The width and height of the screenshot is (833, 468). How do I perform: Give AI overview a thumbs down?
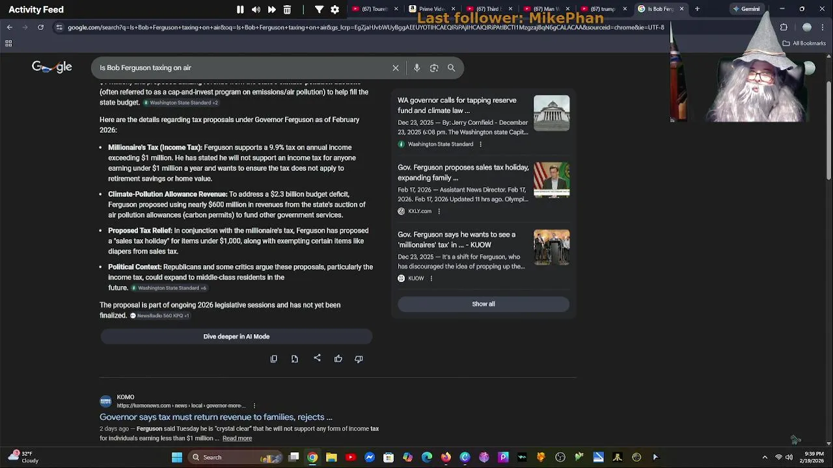click(x=359, y=359)
